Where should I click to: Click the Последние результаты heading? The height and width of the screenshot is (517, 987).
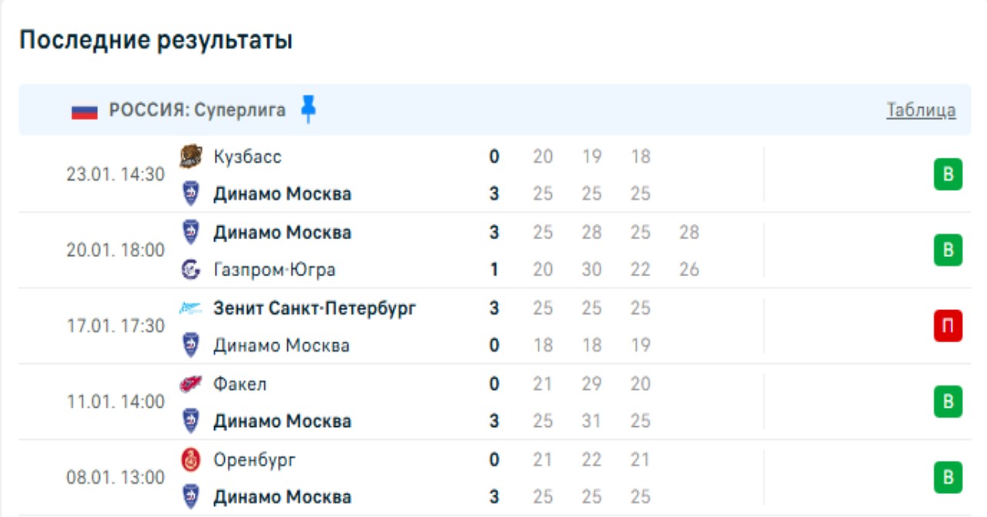click(x=156, y=40)
